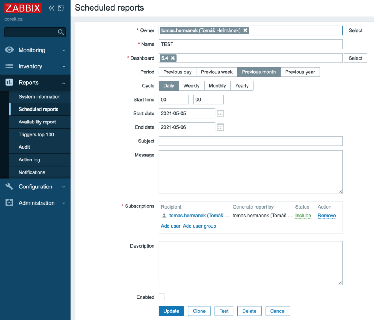
Task: Open recipient tomas.hermanek link
Action: click(x=199, y=216)
